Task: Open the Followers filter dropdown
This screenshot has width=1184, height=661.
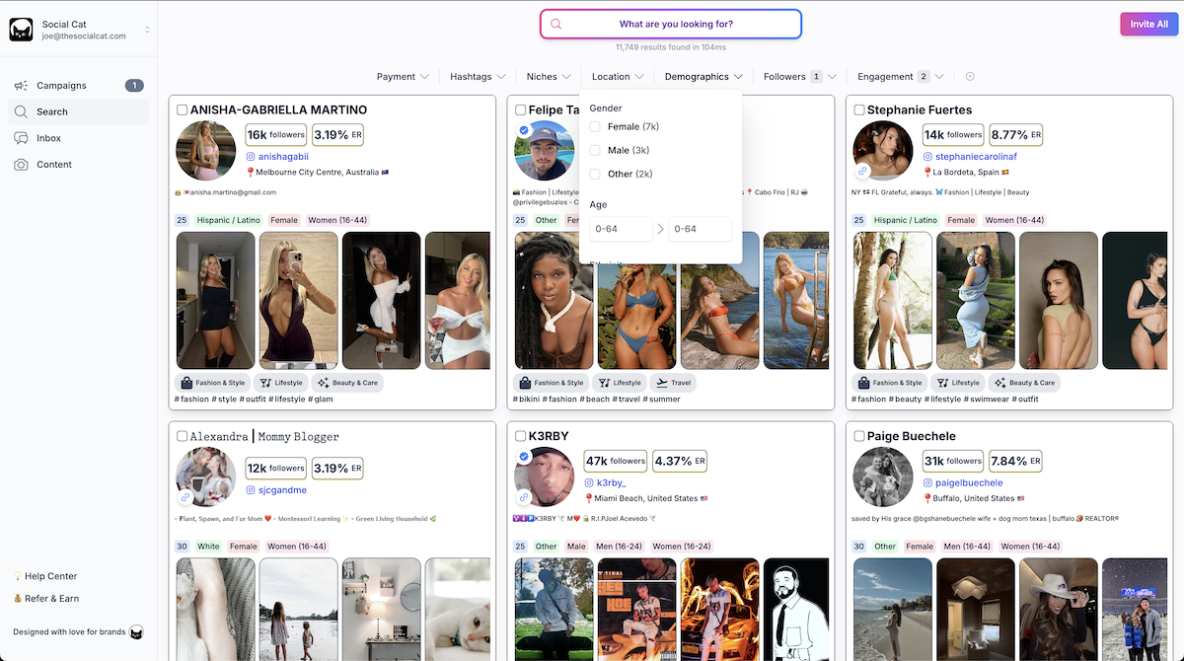Action: point(800,77)
